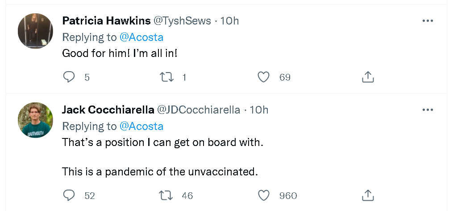Click Jack Cocchiarella's profile picture
449x211 pixels.
[35, 120]
